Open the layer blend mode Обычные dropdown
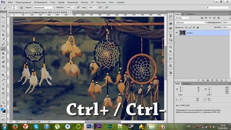Viewport: 231px width, 130px height. tap(191, 22)
